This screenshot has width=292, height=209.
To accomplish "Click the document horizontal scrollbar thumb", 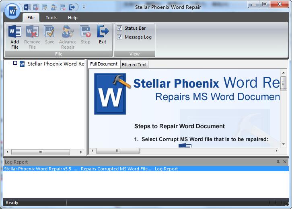I will pyautogui.click(x=118, y=151).
